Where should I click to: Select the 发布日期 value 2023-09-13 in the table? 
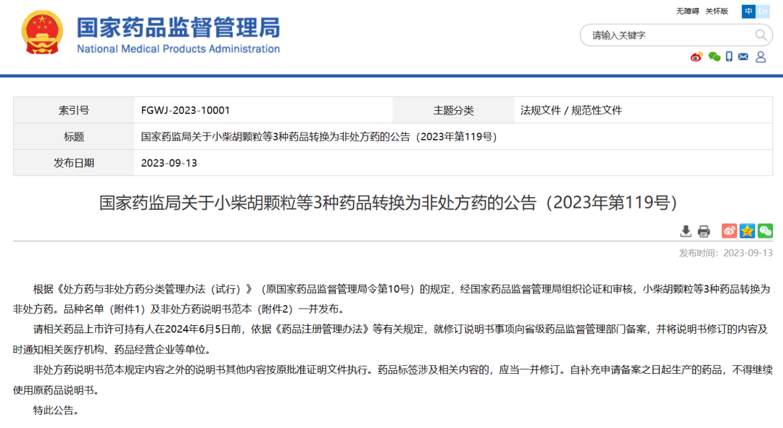(169, 163)
